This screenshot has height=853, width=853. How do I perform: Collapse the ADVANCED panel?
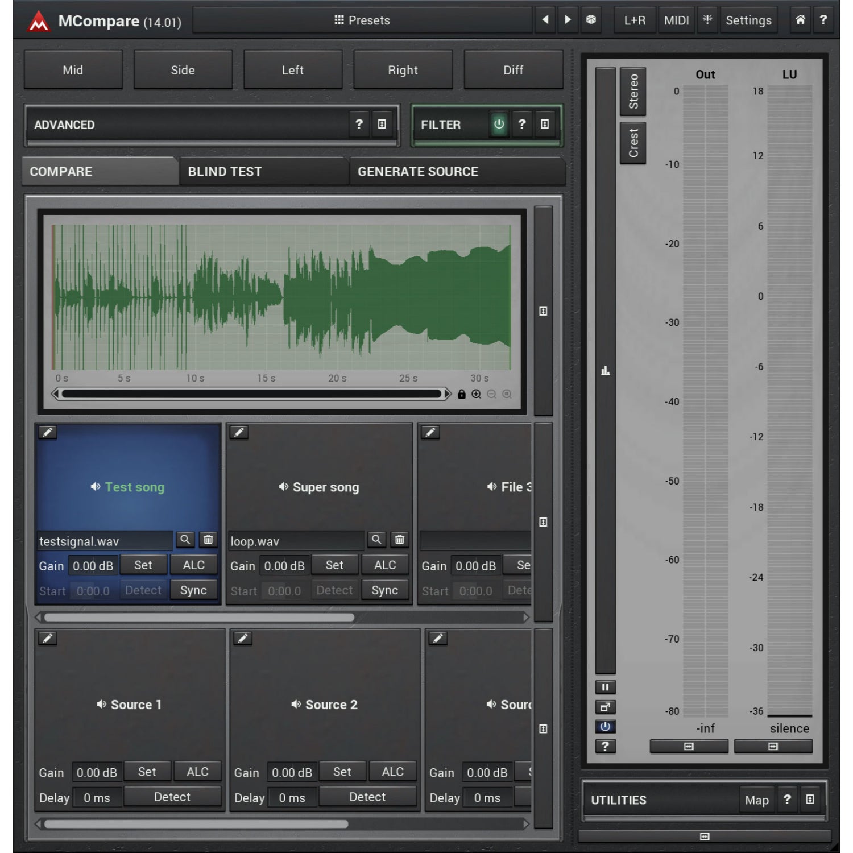click(x=382, y=124)
